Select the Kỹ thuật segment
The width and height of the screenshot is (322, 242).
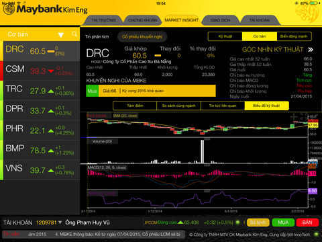225,36
